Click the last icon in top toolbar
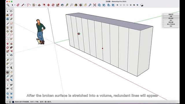Viewport: 185px width, 104px height. [x=142, y=5]
